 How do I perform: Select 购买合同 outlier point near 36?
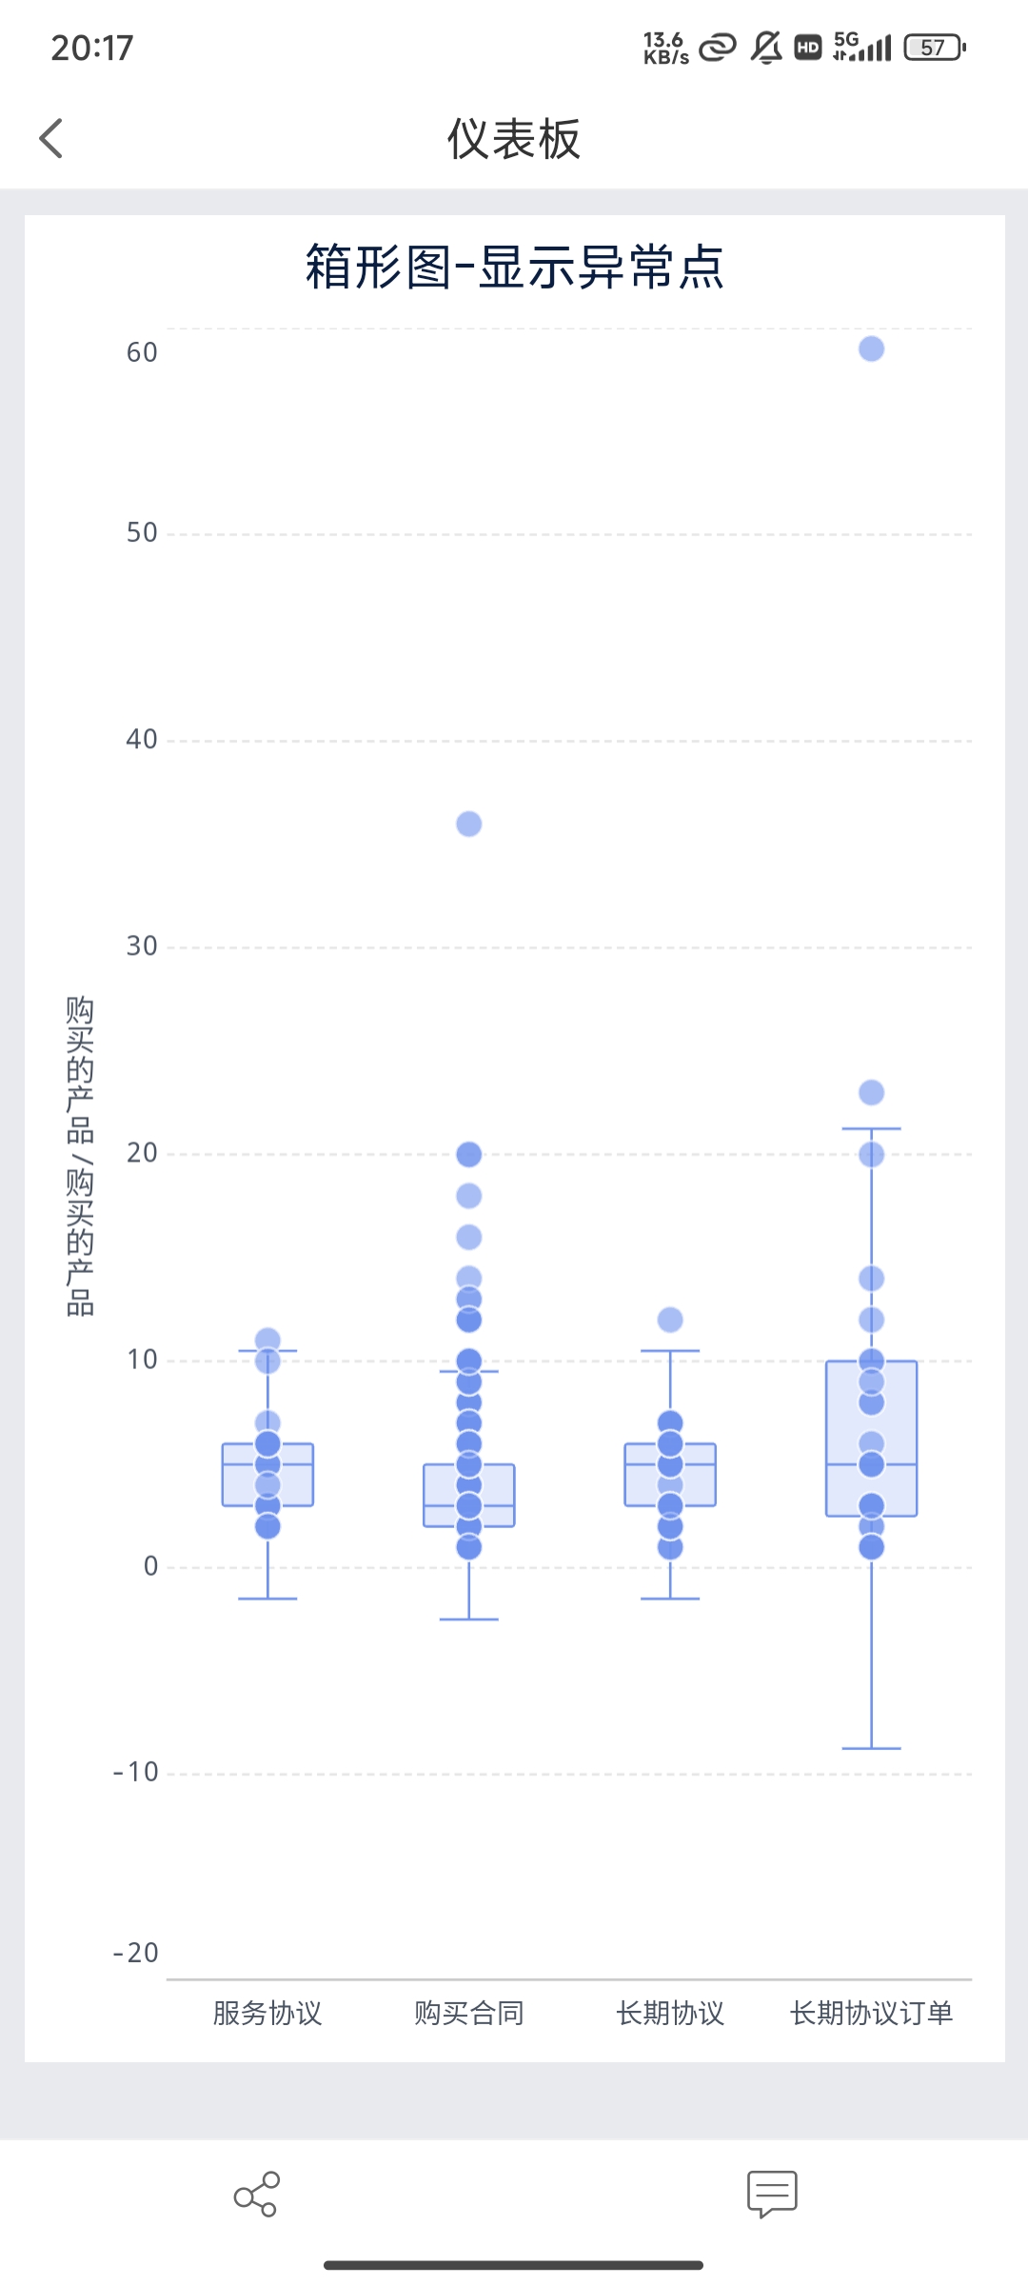(468, 824)
